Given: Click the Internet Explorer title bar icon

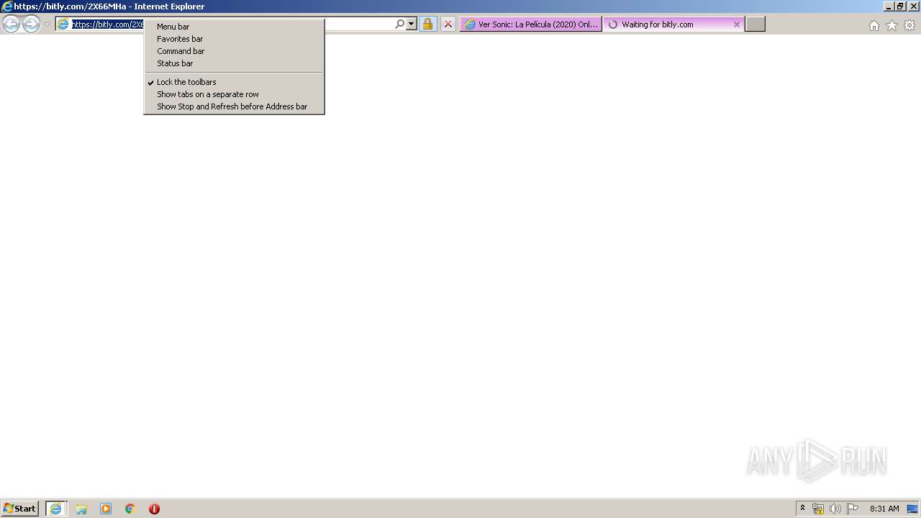Looking at the screenshot, I should tap(7, 6).
